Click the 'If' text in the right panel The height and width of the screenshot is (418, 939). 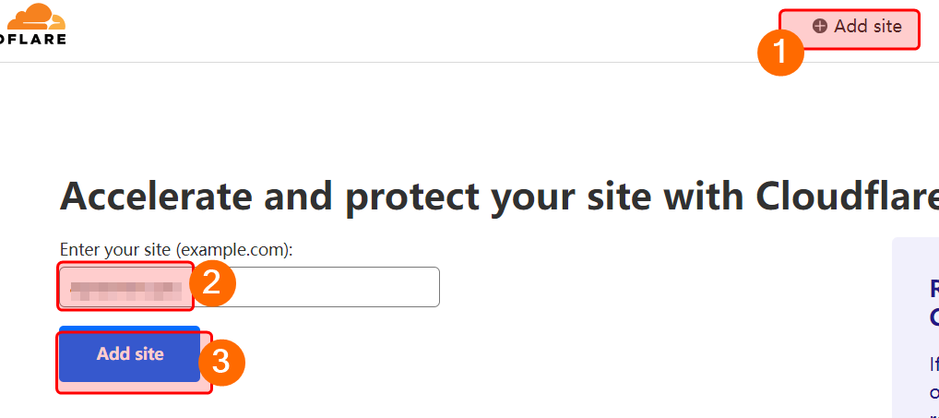933,364
